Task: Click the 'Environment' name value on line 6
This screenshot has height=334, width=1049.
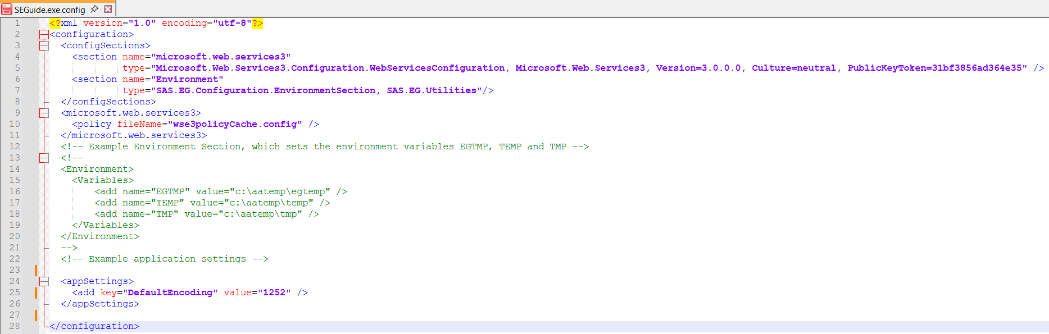Action: (x=187, y=79)
